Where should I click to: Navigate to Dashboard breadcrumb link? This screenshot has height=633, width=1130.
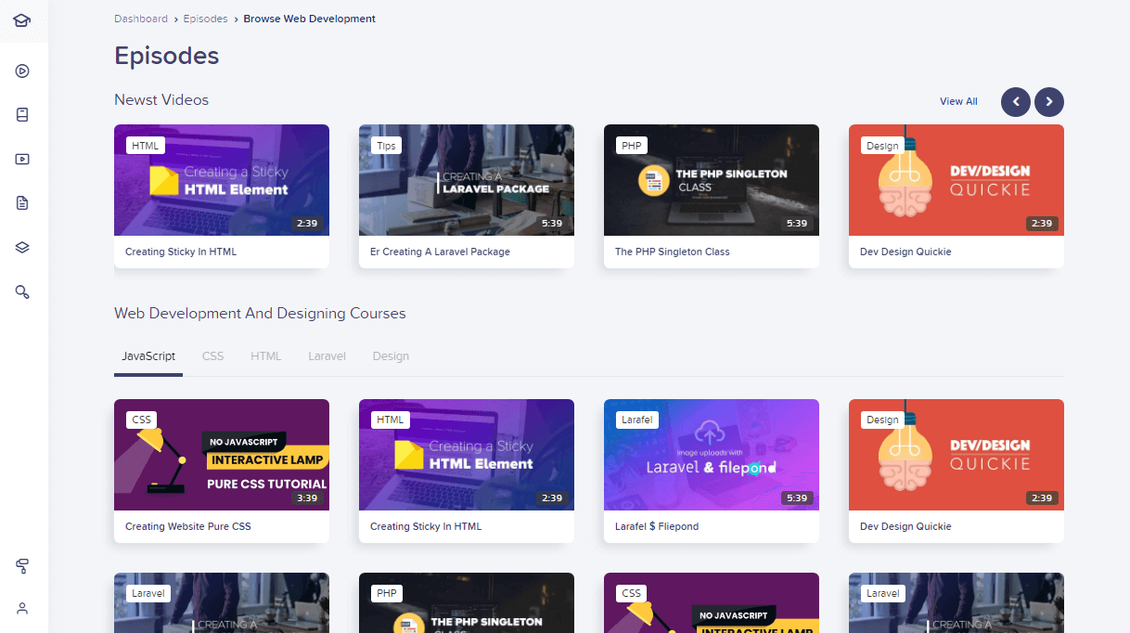coord(141,19)
